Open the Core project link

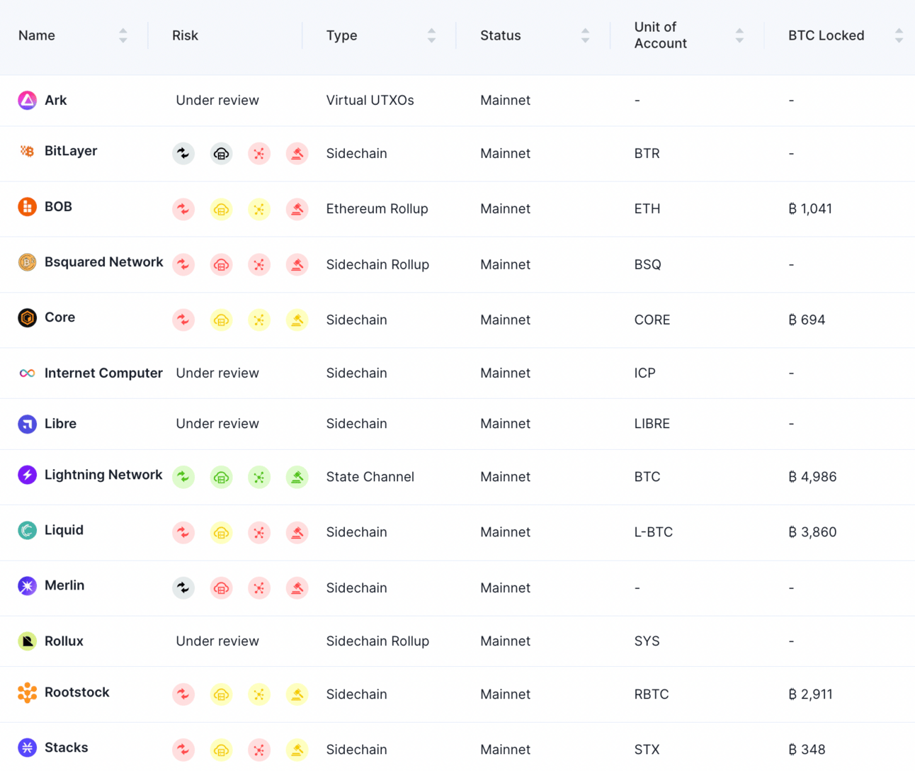click(x=59, y=317)
